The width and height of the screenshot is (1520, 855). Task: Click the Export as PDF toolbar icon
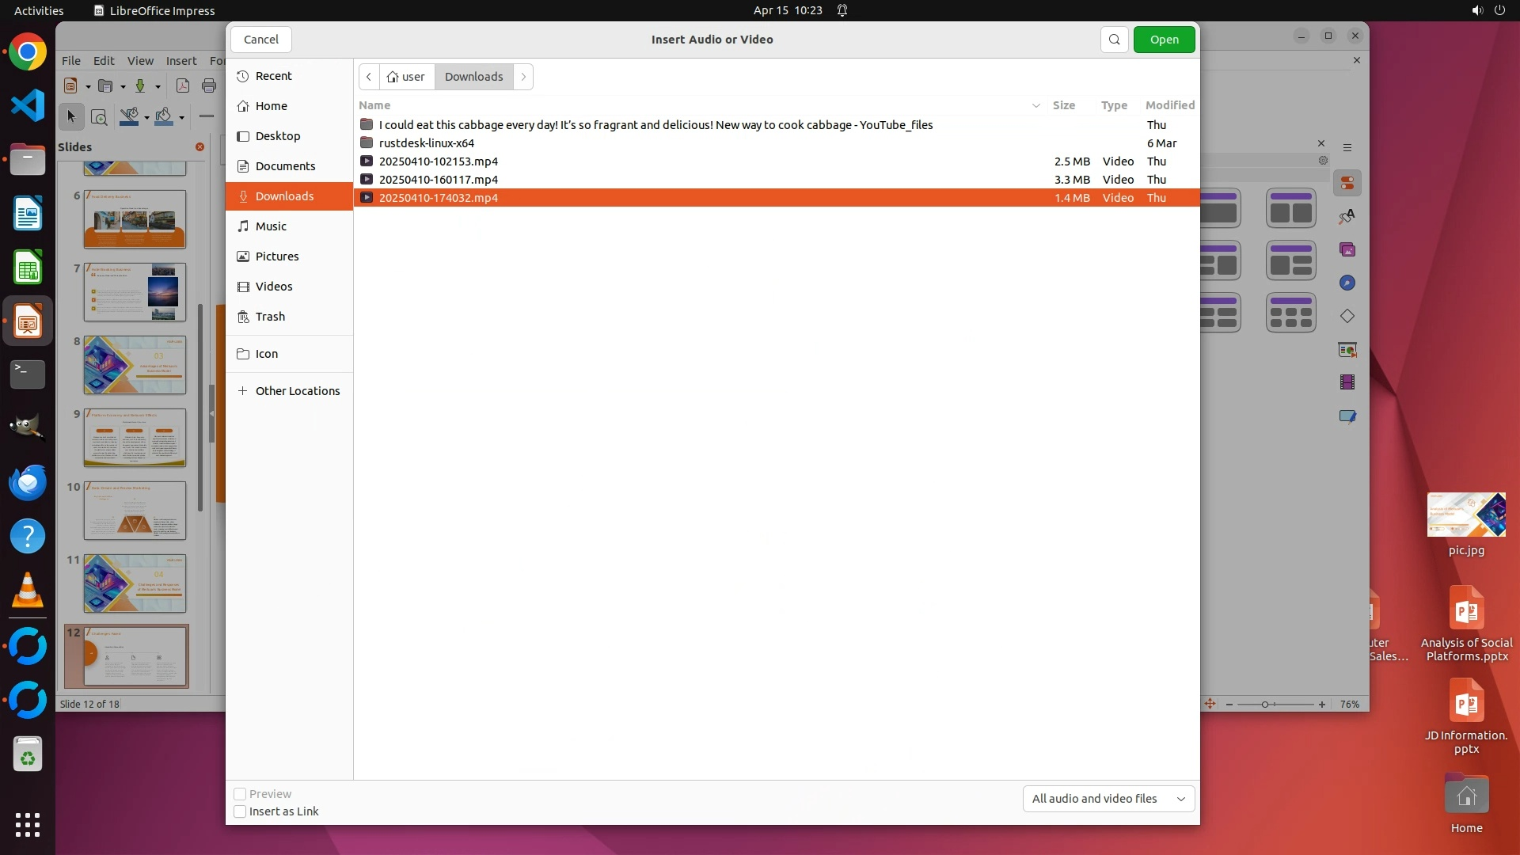click(182, 86)
